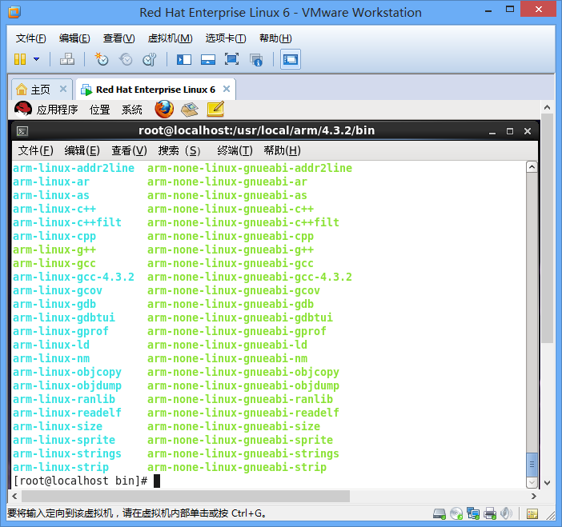Click arm-linux-gcc in the listing
This screenshot has width=562, height=527.
pyautogui.click(x=54, y=264)
